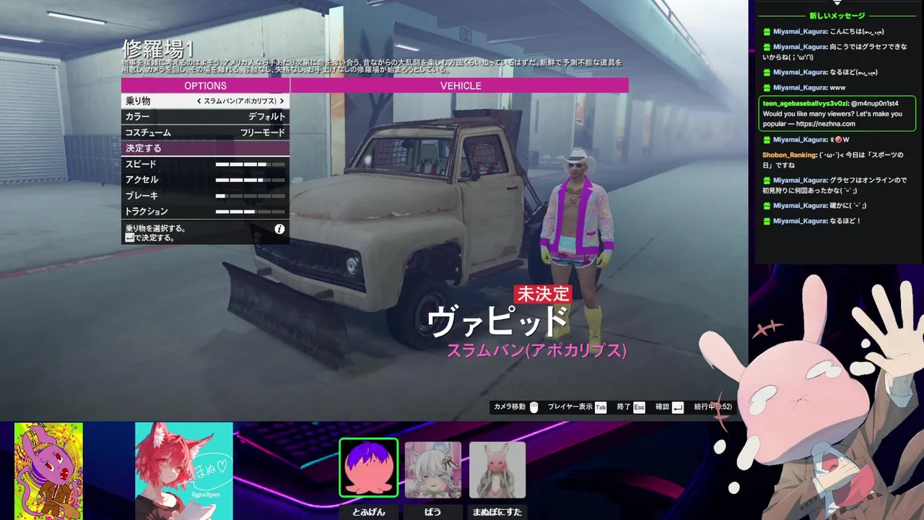Click the Enter key icon for 確認
The image size is (924, 520).
click(x=677, y=407)
